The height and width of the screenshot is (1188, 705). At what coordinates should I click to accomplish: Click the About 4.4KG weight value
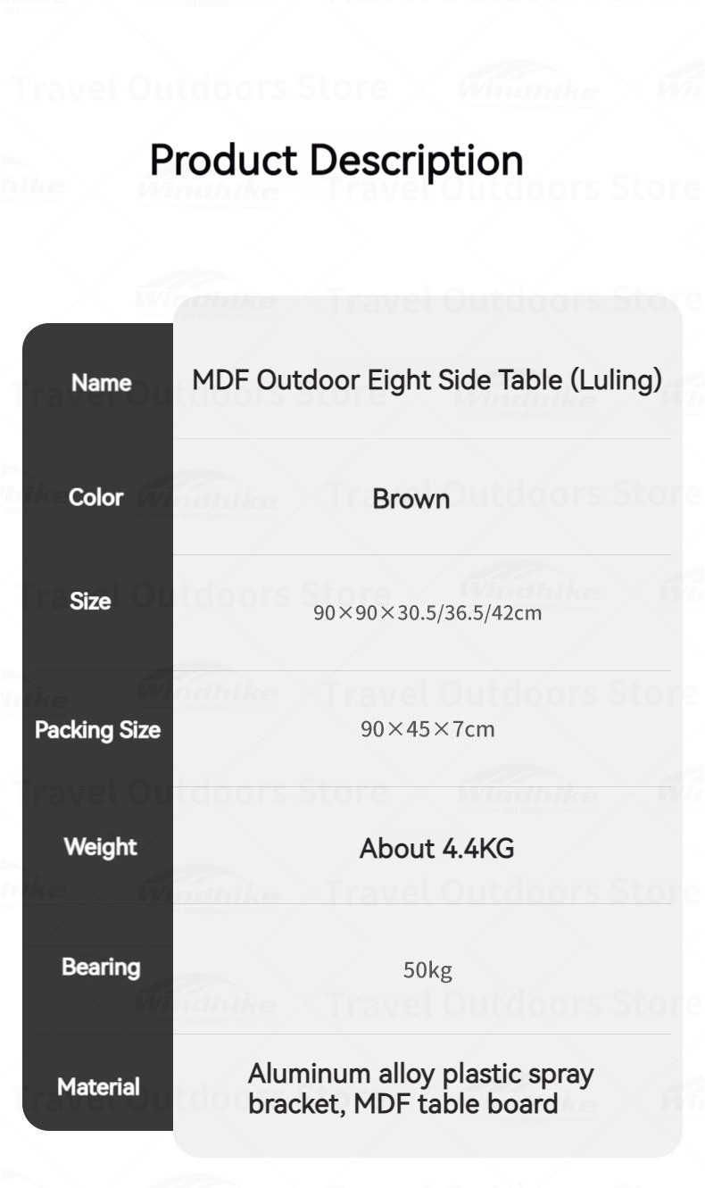click(x=436, y=848)
